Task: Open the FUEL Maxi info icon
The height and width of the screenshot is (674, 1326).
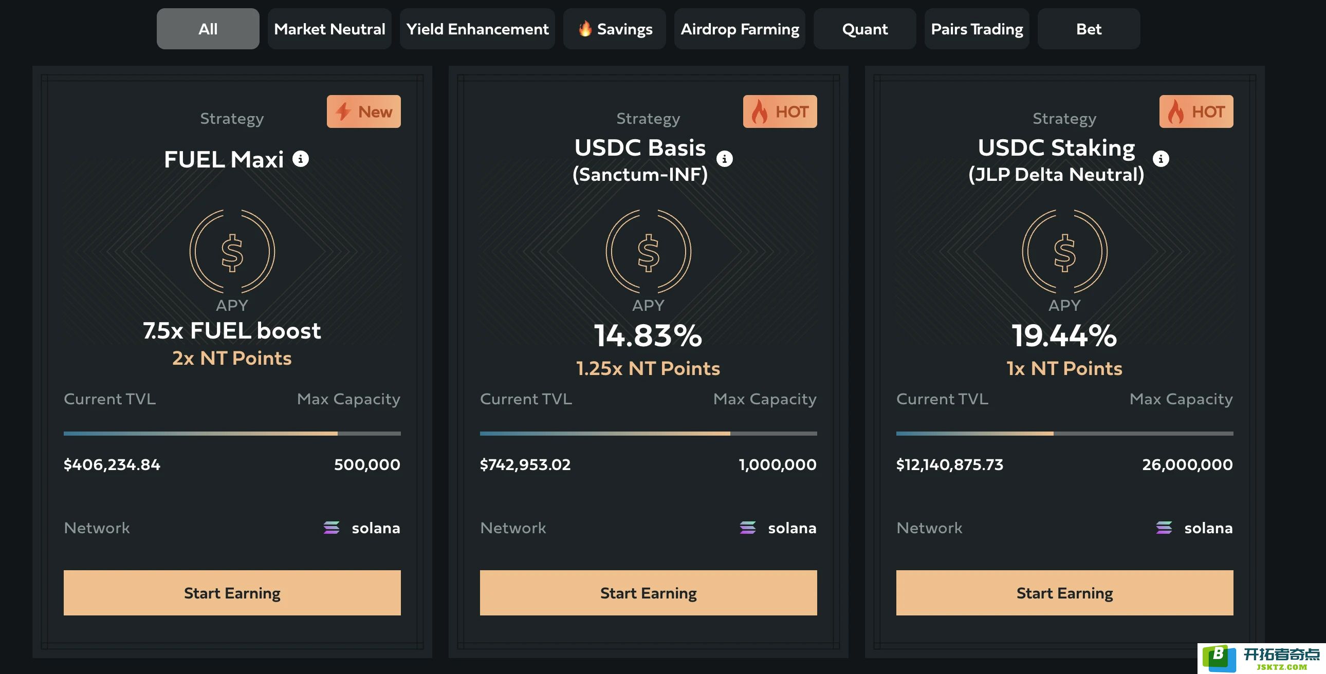Action: (x=301, y=159)
